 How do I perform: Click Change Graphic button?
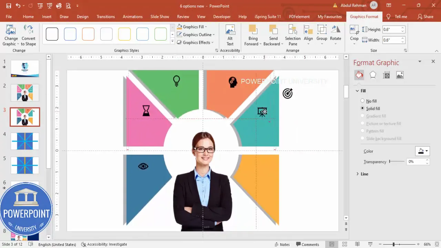11,35
